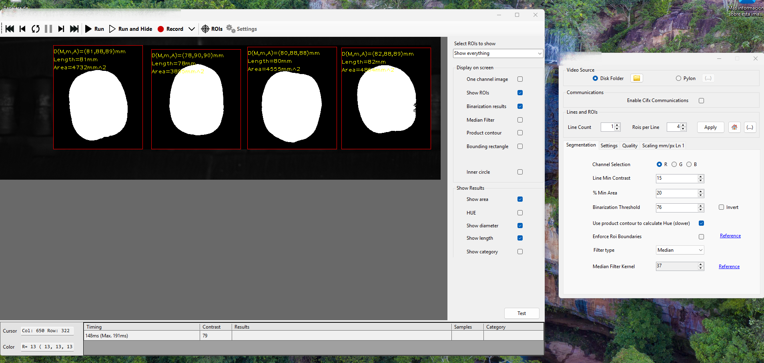
Task: Open the Show everything ROI dropdown
Action: coord(498,53)
